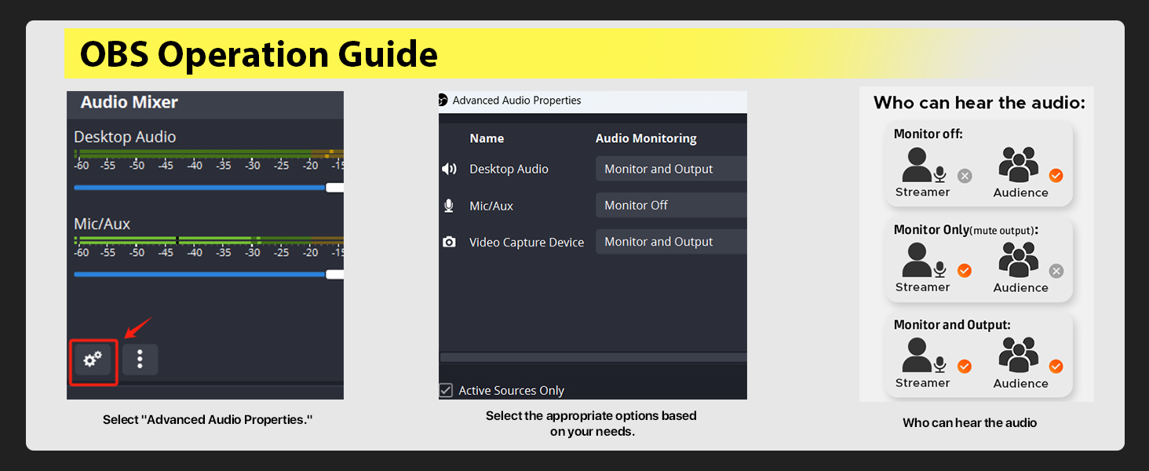Click the Monitor Only(mute output) card

[979, 261]
